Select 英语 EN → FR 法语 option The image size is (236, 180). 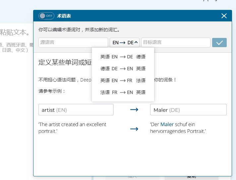click(x=123, y=80)
